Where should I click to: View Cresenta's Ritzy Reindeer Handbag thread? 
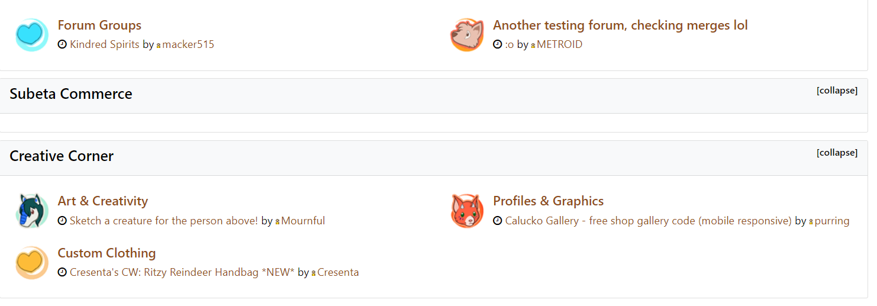click(x=182, y=273)
